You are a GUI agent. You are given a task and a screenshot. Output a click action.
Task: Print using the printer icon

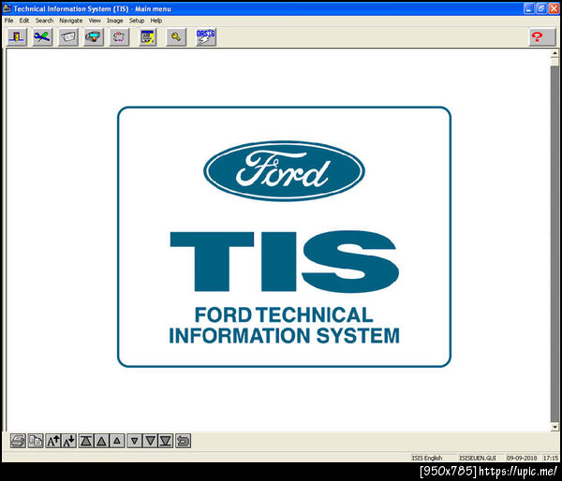point(18,441)
